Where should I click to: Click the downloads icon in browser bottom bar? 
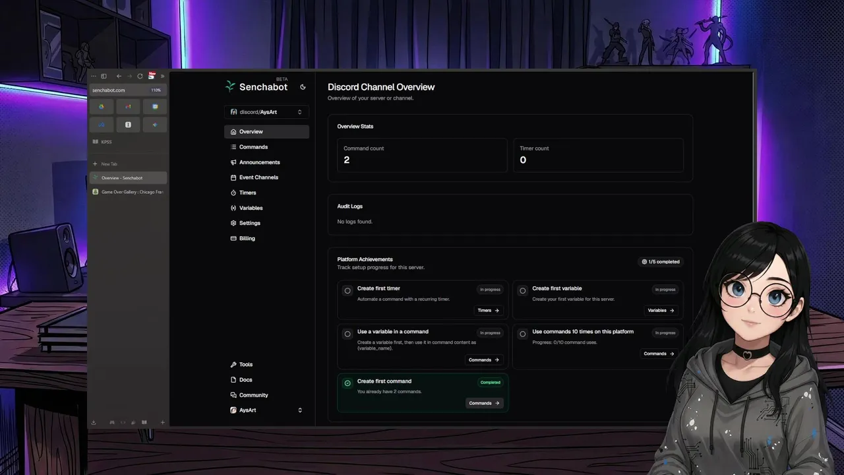94,422
